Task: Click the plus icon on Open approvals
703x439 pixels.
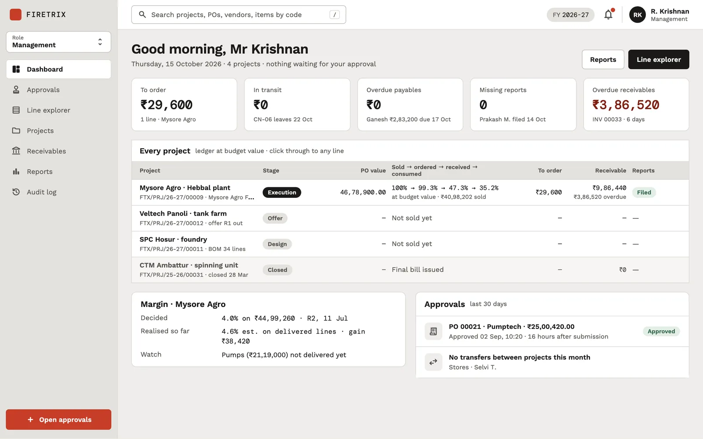Action: (x=30, y=420)
